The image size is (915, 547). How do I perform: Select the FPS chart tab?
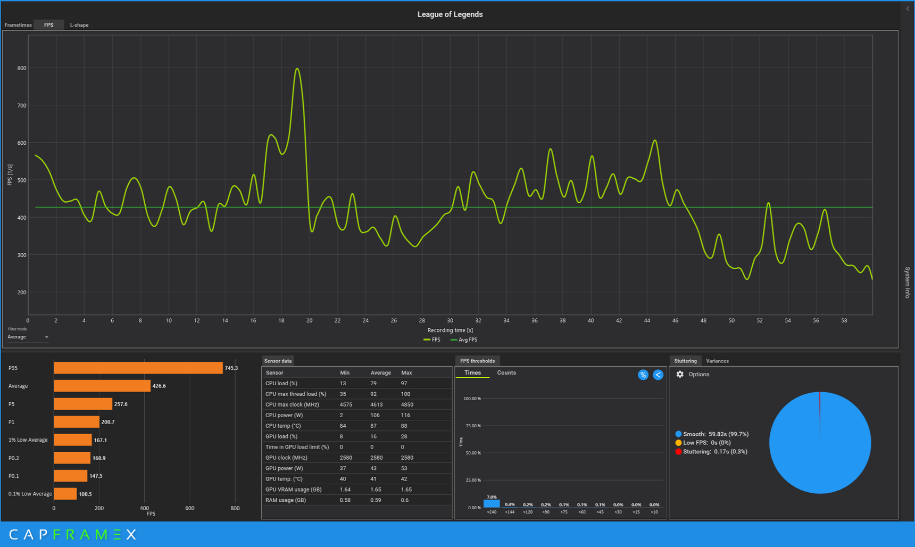click(48, 25)
